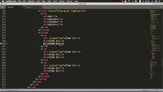Open the File menu
Screen dimensions: 163x92
19,1
